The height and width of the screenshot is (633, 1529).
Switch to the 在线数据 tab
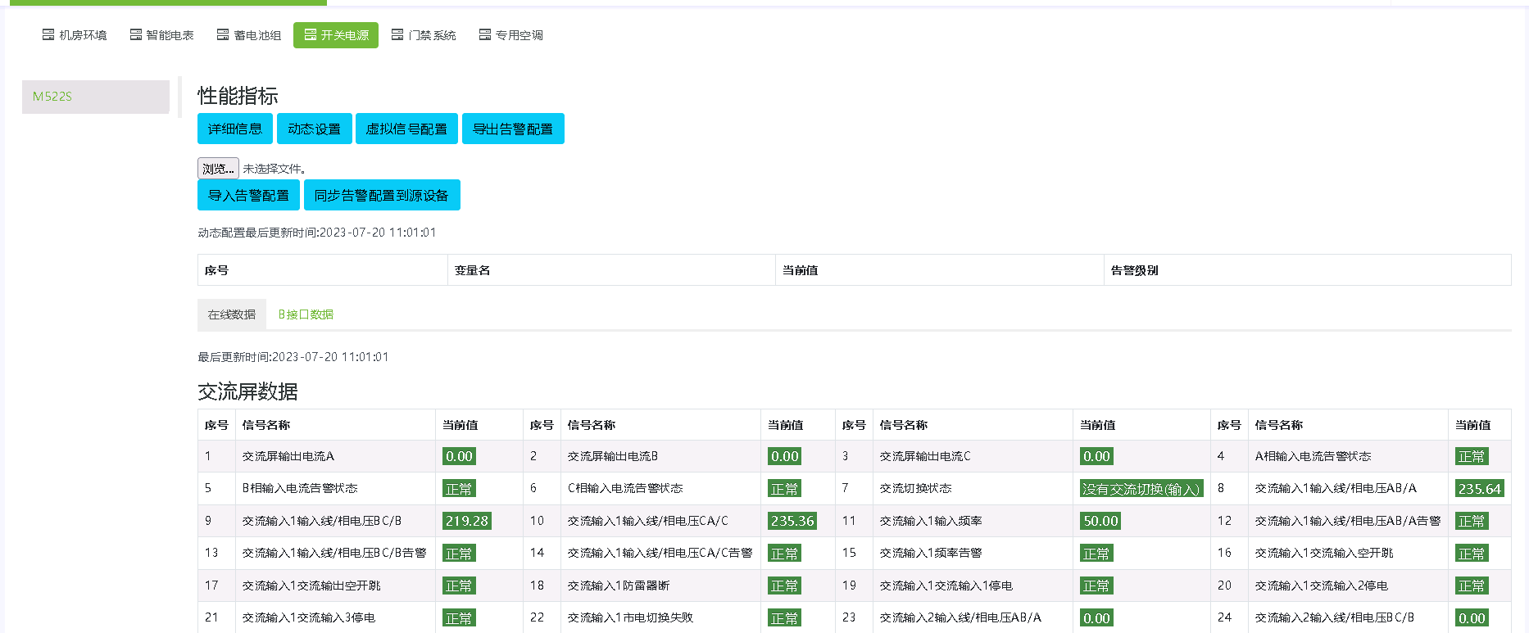[232, 314]
